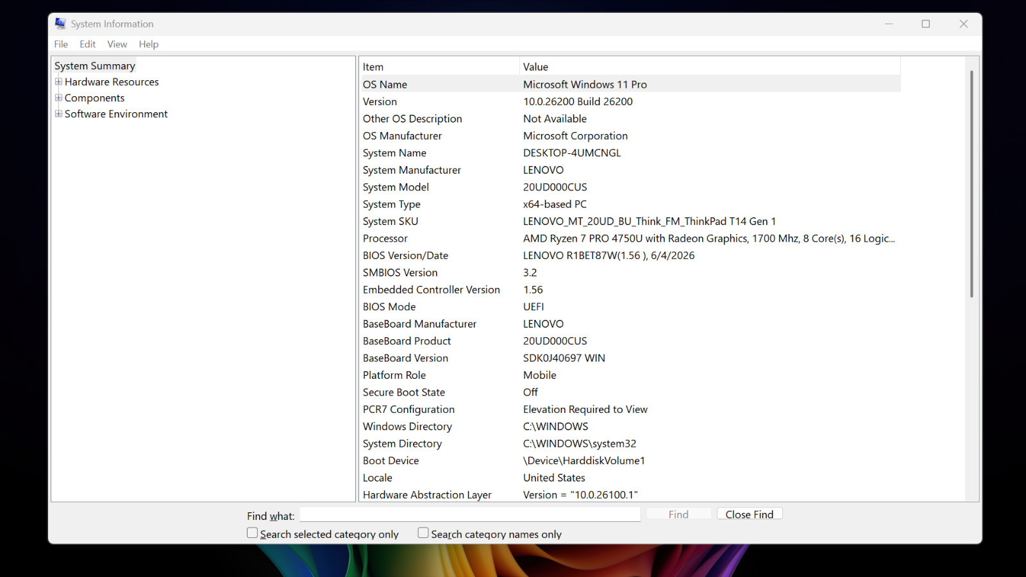Enable Search category names only checkbox
Viewport: 1026px width, 577px height.
coord(423,533)
